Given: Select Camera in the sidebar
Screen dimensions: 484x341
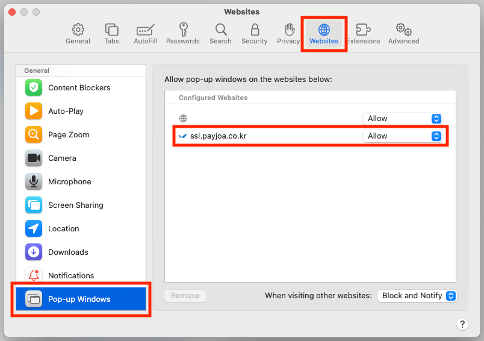Looking at the screenshot, I should point(62,158).
